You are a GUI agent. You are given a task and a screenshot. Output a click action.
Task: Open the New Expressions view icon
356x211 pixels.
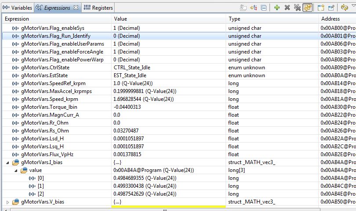click(x=321, y=7)
